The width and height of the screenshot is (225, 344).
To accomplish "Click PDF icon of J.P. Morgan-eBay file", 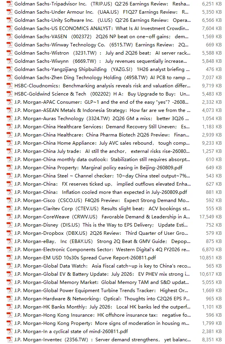I will pos(10,241).
